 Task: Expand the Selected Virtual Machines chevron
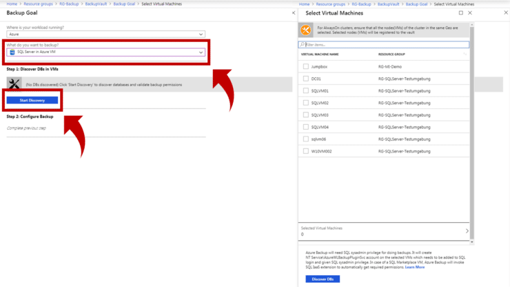pyautogui.click(x=467, y=230)
